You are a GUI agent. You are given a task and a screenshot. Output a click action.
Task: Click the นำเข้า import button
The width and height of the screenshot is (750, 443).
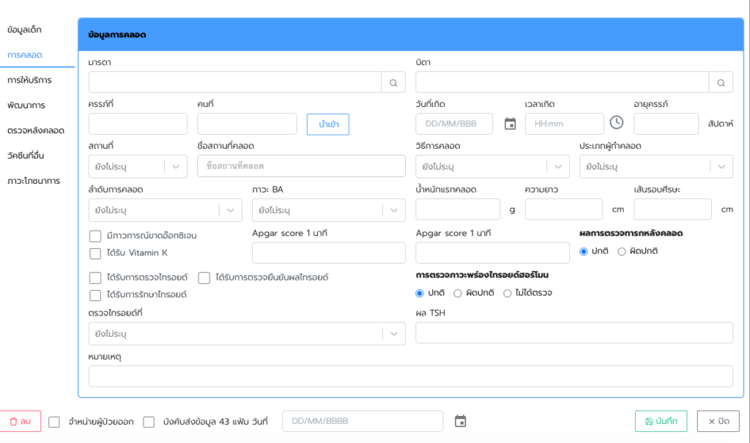pos(327,124)
